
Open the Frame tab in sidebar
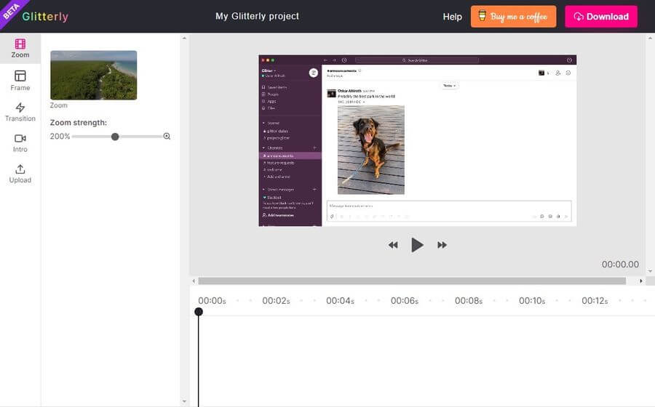tap(20, 81)
